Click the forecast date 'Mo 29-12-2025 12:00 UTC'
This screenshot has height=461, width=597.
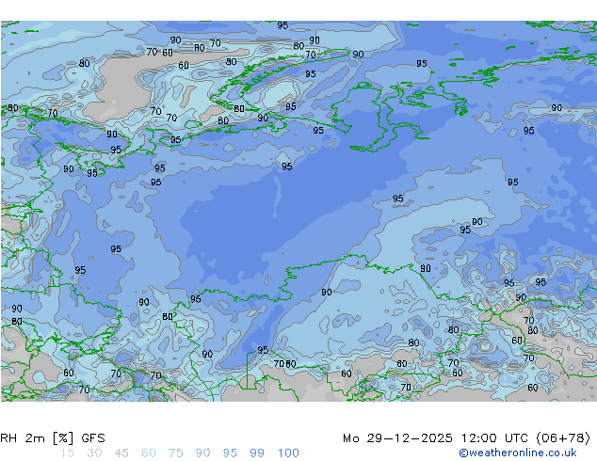(x=437, y=438)
